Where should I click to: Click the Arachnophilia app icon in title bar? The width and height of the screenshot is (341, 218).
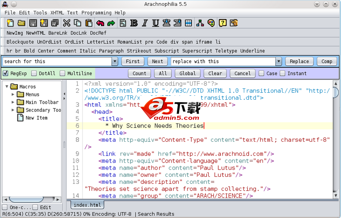click(x=5, y=4)
